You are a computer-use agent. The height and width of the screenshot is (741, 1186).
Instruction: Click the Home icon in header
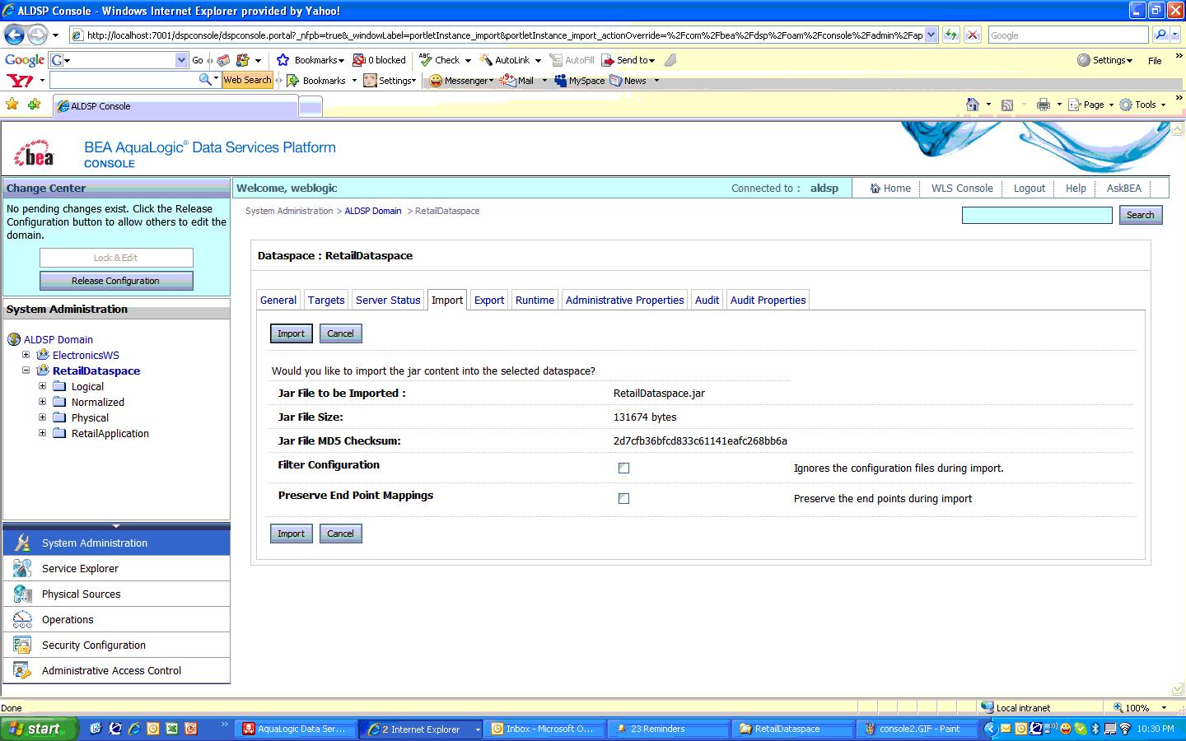point(875,189)
